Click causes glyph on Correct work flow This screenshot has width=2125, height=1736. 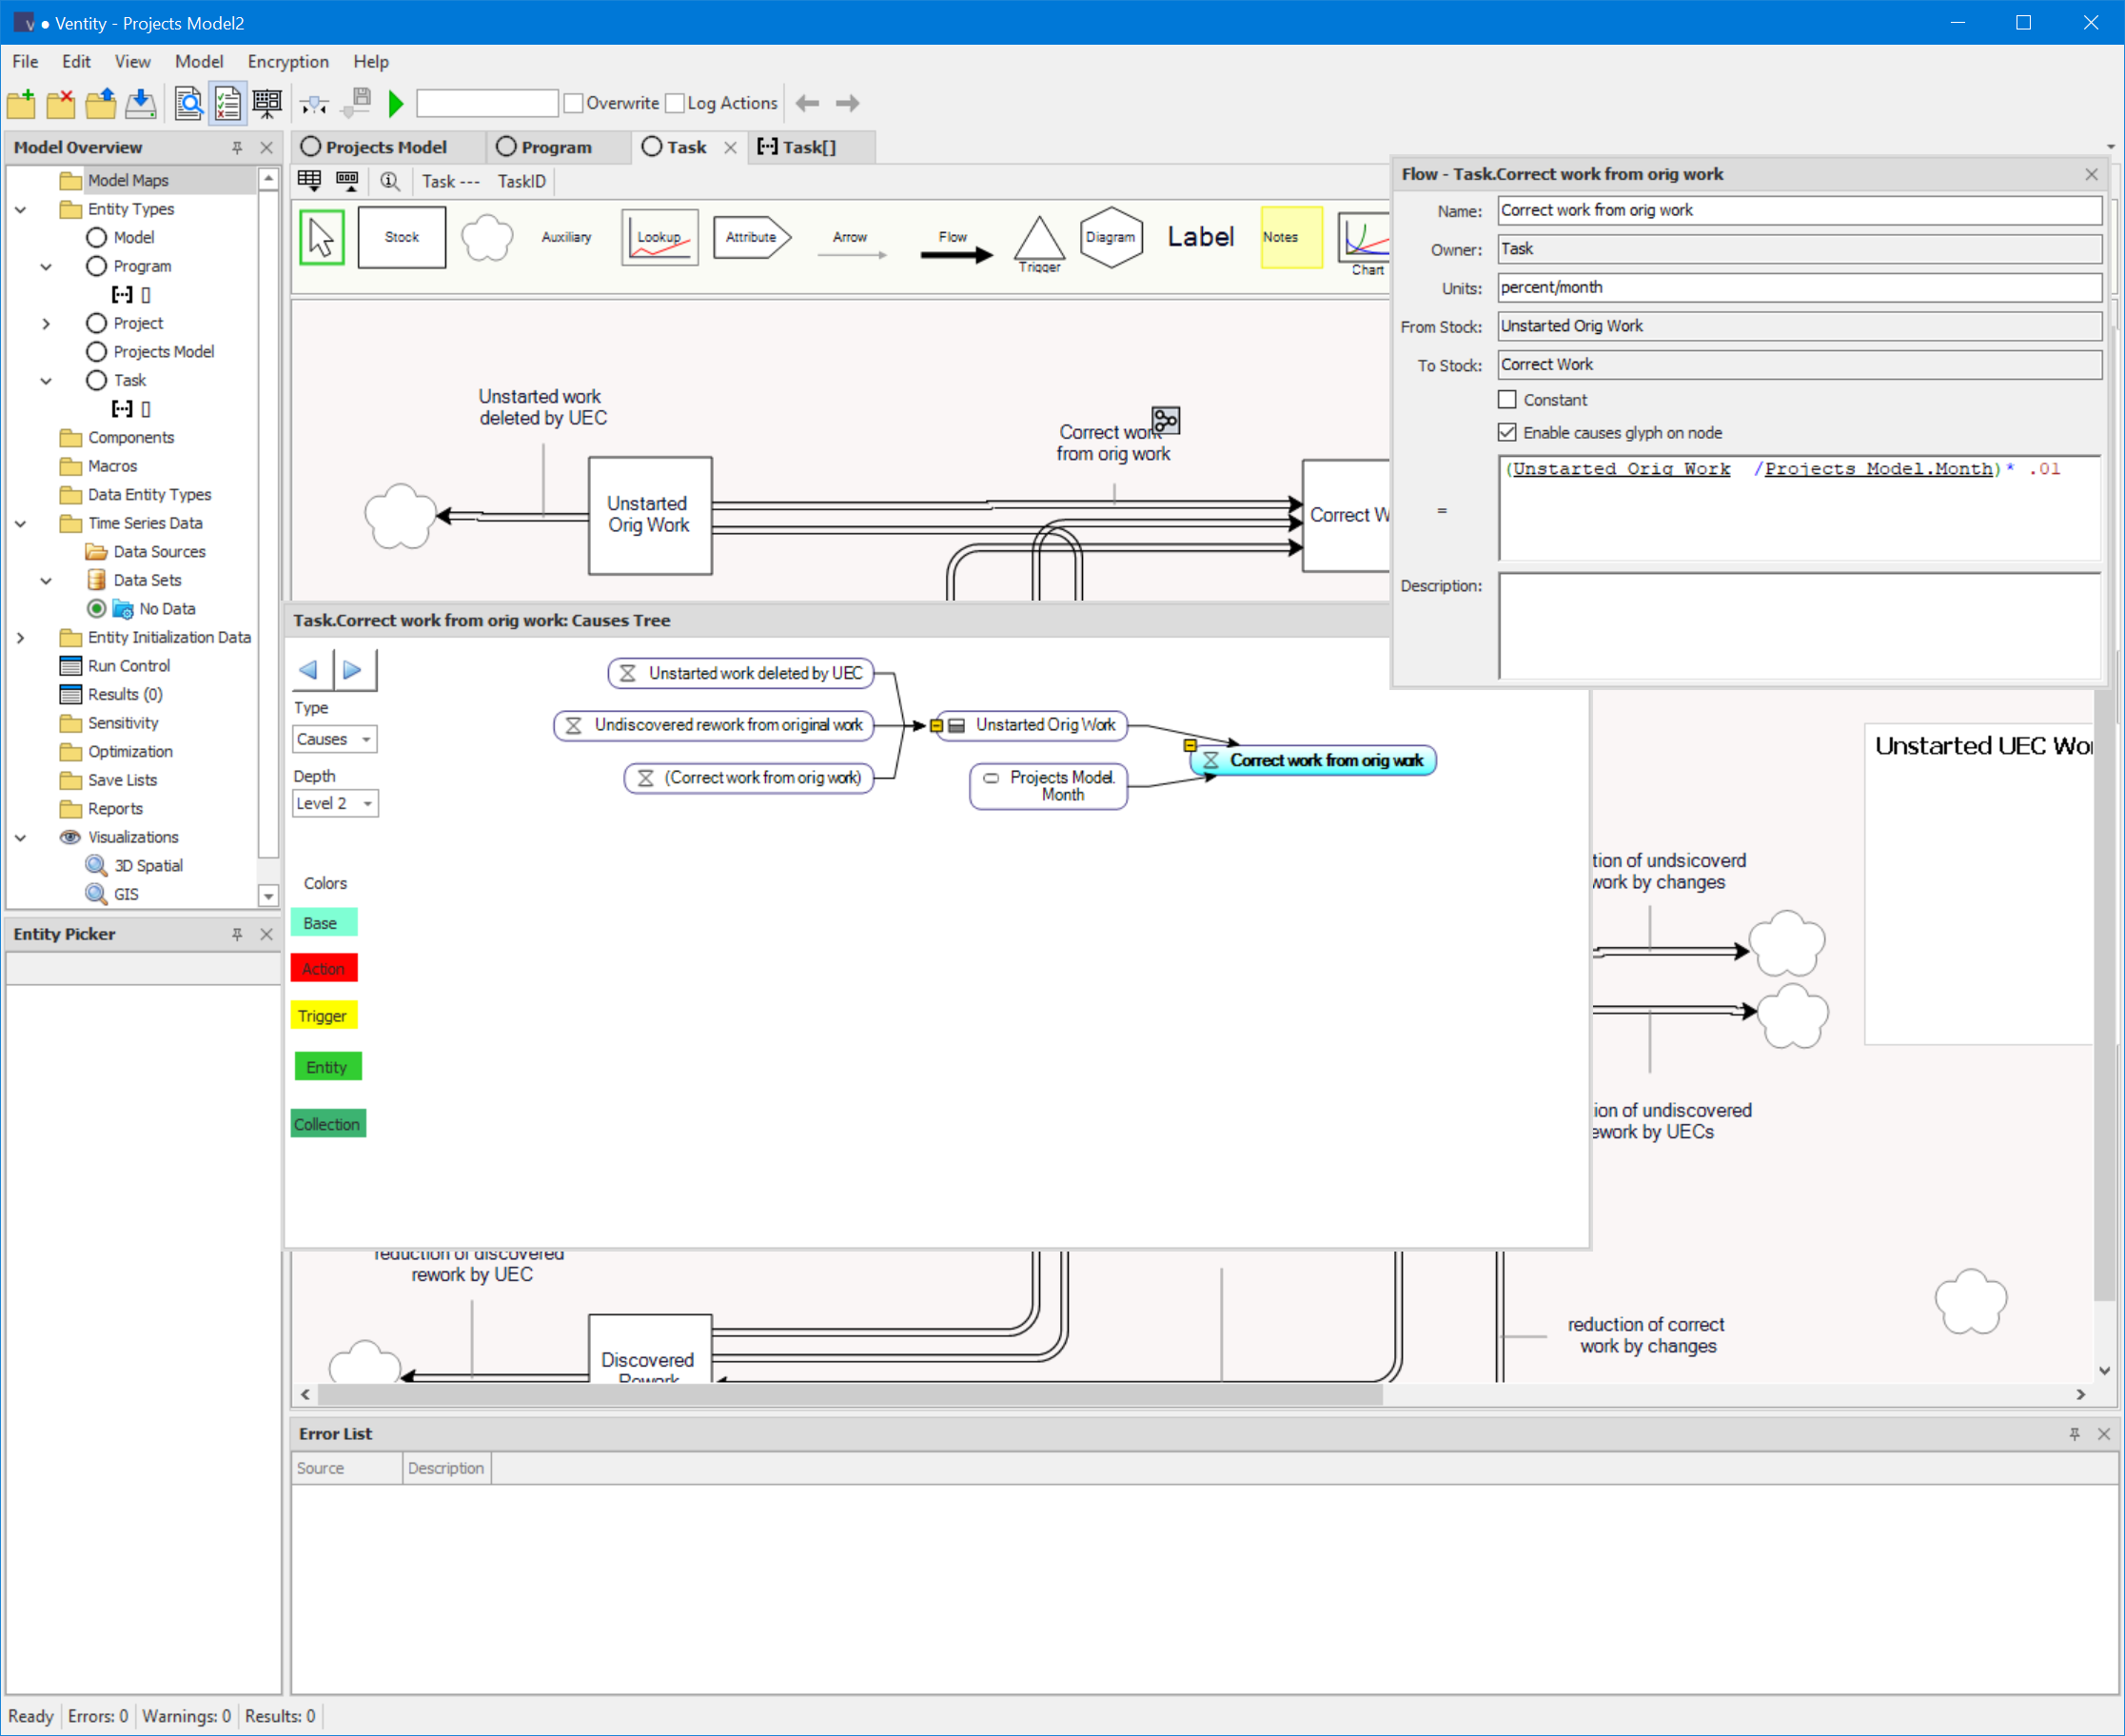click(x=1166, y=420)
